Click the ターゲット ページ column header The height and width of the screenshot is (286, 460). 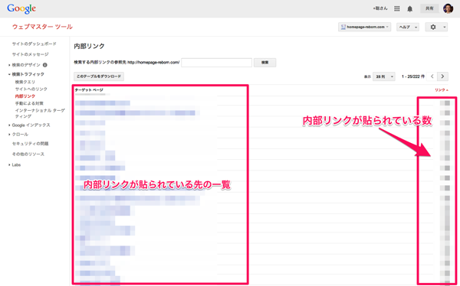89,90
